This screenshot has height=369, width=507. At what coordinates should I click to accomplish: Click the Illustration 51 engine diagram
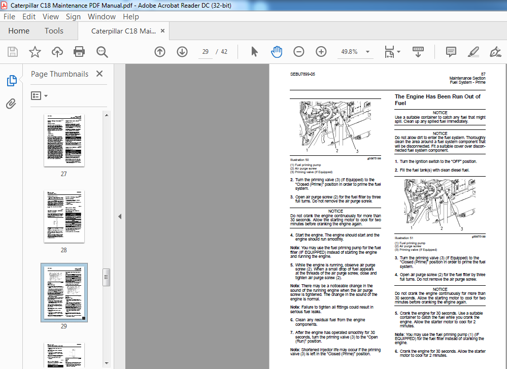[440, 205]
